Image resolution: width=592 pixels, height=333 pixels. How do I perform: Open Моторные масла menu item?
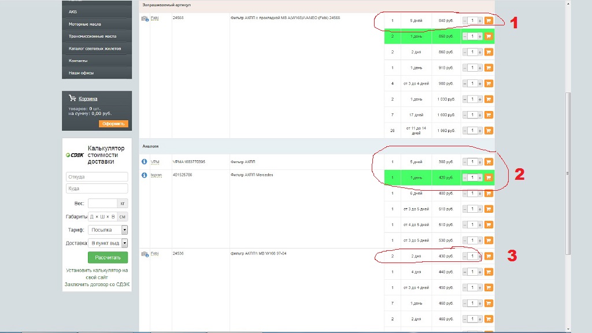(x=85, y=24)
